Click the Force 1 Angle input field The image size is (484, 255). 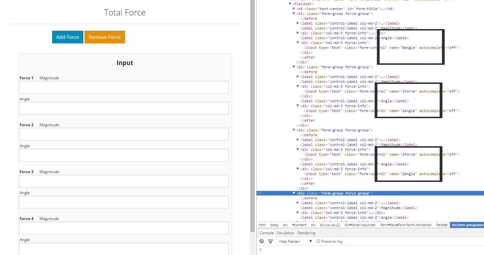coord(124,108)
